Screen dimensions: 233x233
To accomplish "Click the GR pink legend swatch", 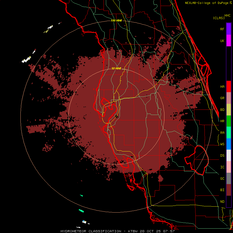I will tap(229, 98).
